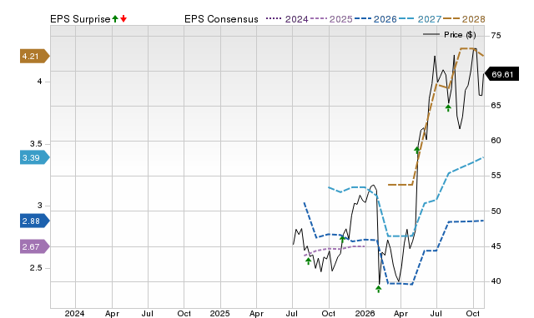Click the 4 label on the EPS axis
Viewport: 534px width, 318px height.
(x=40, y=82)
